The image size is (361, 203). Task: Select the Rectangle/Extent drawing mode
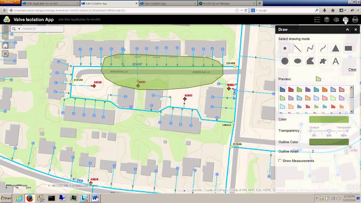(348, 48)
